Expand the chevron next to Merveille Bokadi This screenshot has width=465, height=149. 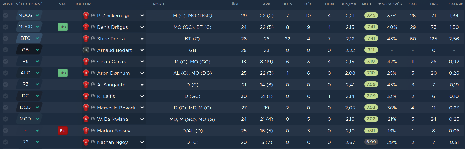click(142, 108)
